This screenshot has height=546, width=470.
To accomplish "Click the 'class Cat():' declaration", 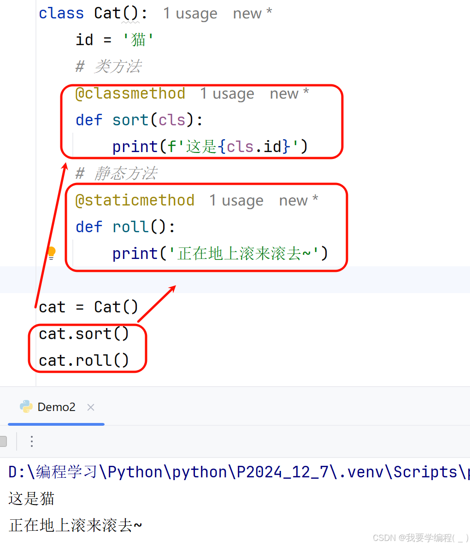I will [x=93, y=13].
